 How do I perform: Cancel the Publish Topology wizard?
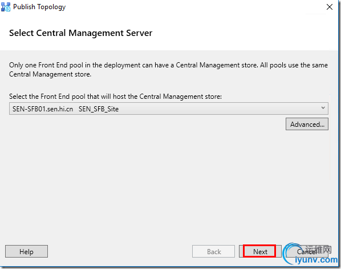pos(307,251)
